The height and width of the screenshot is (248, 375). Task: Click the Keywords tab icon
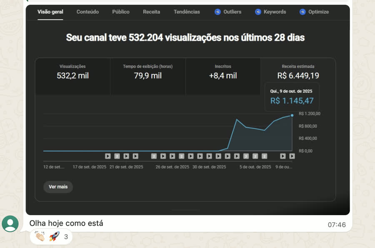pos(258,12)
